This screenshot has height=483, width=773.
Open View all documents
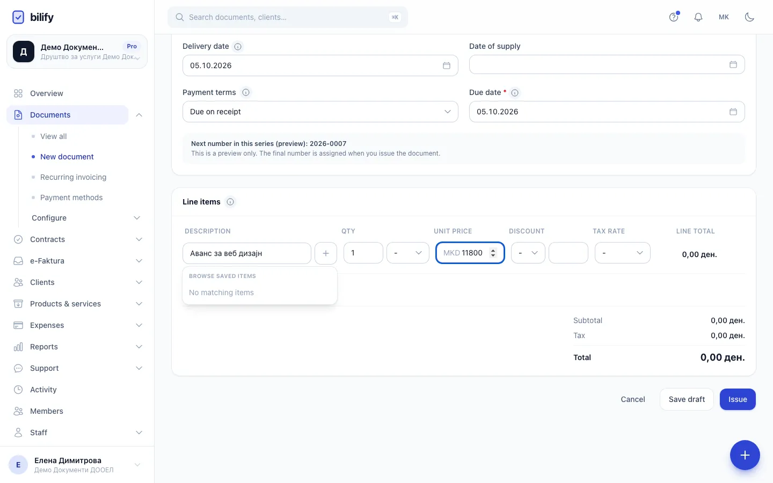54,136
